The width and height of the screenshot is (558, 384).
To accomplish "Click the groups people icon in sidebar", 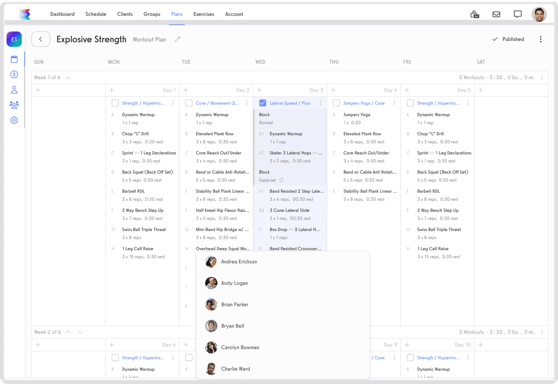I will (x=14, y=105).
